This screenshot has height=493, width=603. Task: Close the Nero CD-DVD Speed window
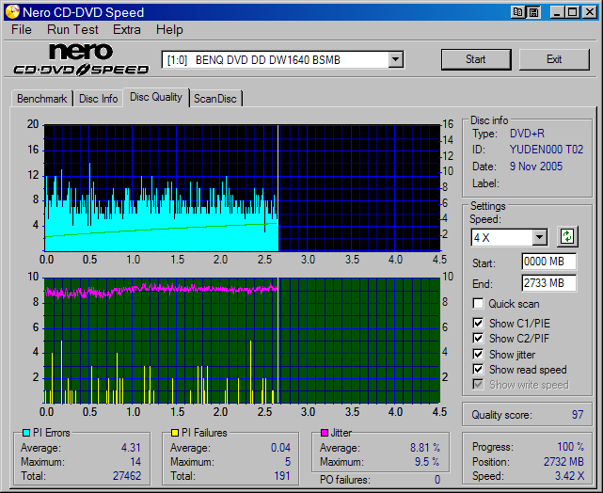[589, 12]
